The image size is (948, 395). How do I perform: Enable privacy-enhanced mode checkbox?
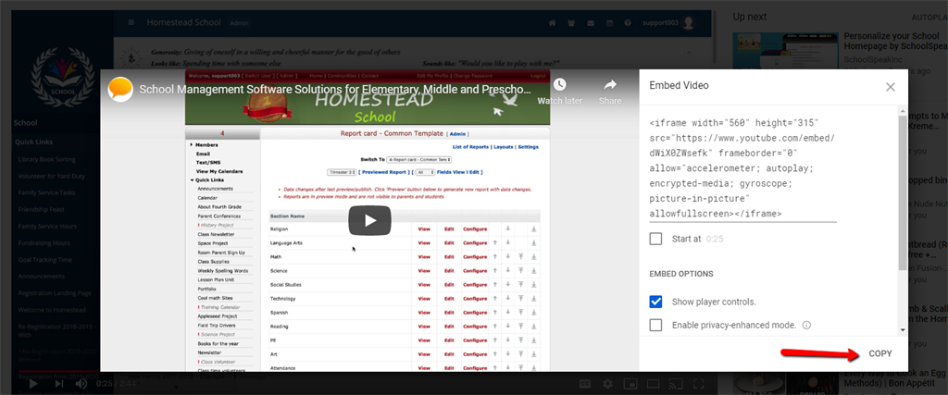coord(655,325)
